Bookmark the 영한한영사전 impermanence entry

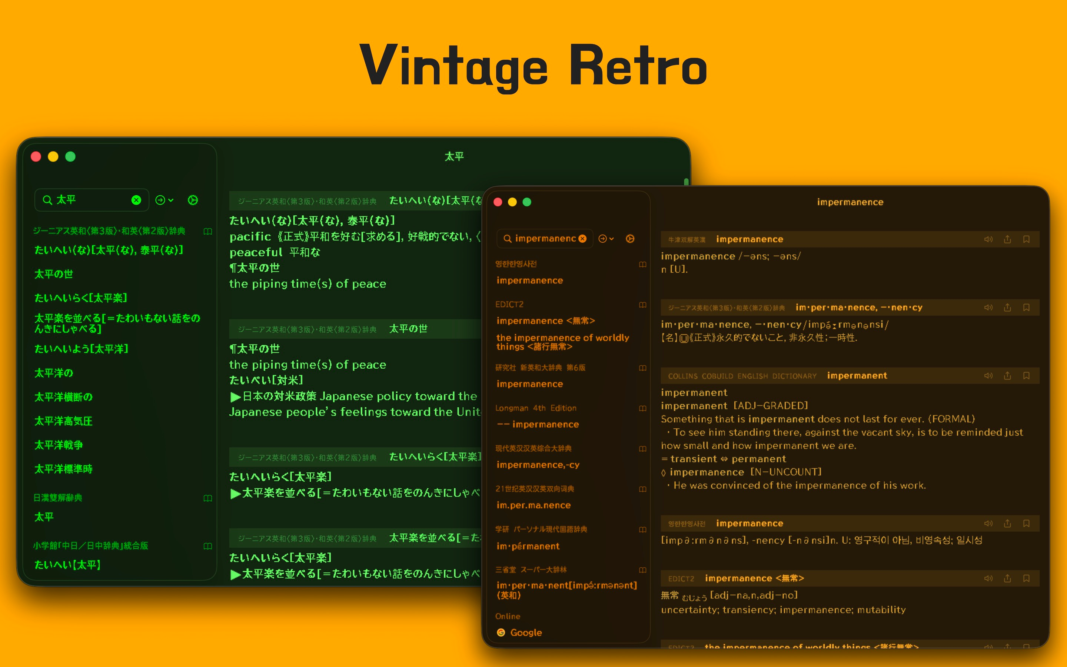click(1027, 523)
